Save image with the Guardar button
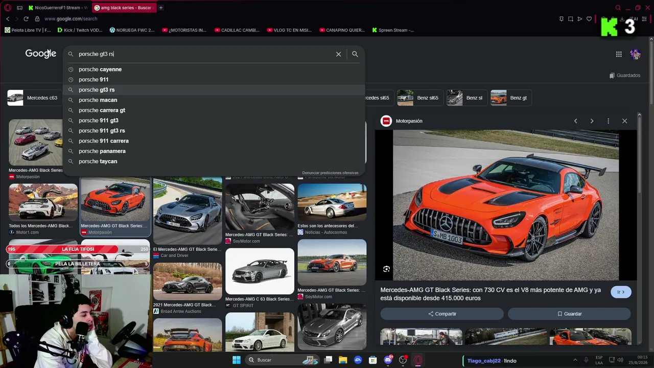The width and height of the screenshot is (654, 368). click(569, 314)
